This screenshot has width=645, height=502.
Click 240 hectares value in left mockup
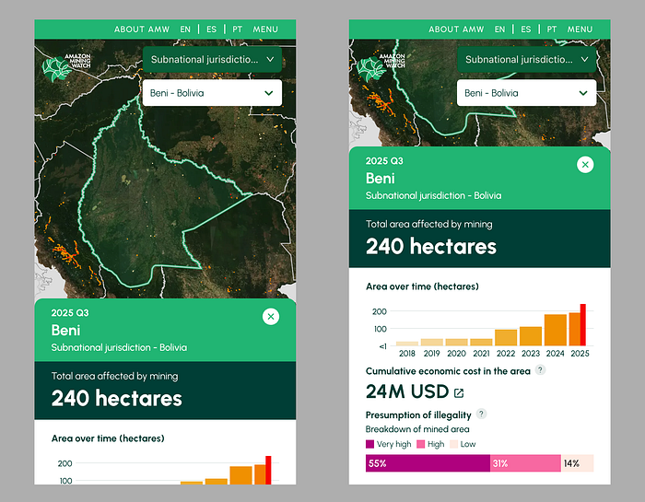point(117,399)
